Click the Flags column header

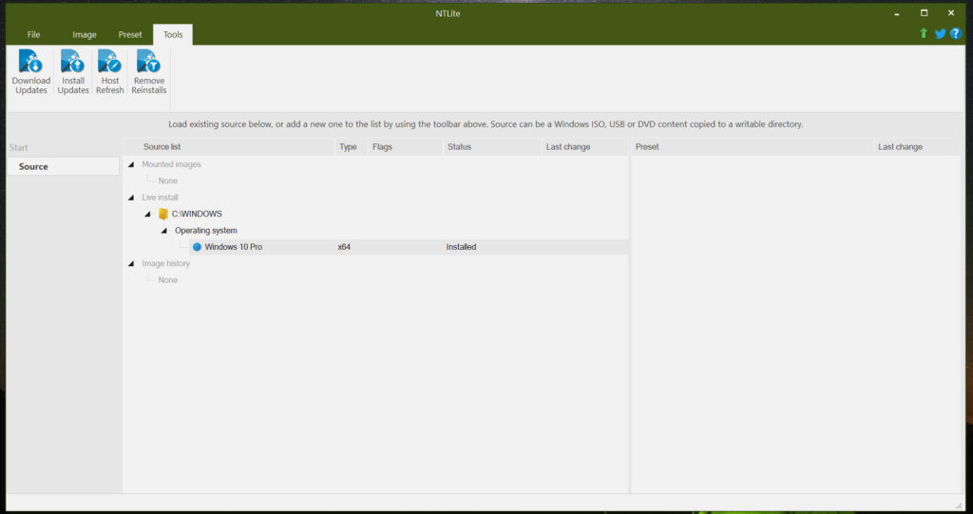406,147
